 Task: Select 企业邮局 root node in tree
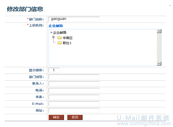click(60, 33)
